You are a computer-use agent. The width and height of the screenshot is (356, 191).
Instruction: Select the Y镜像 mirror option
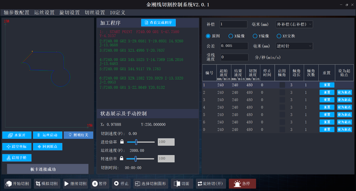(x=255, y=36)
